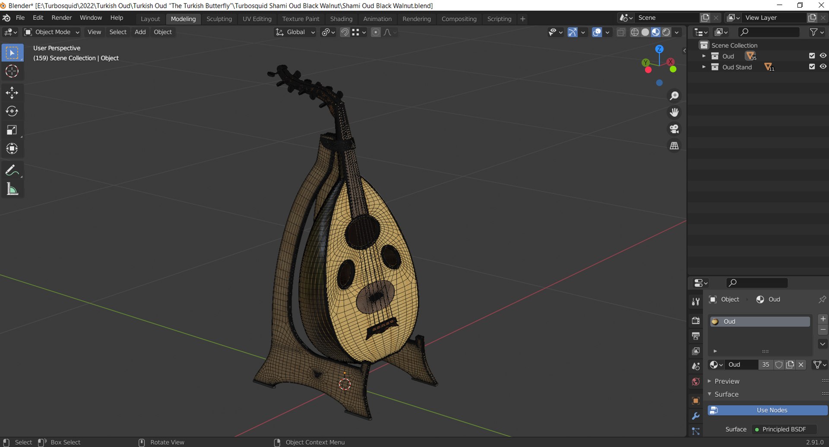Image resolution: width=829 pixels, height=447 pixels.
Task: Select the Transform tool
Action: coord(12,149)
